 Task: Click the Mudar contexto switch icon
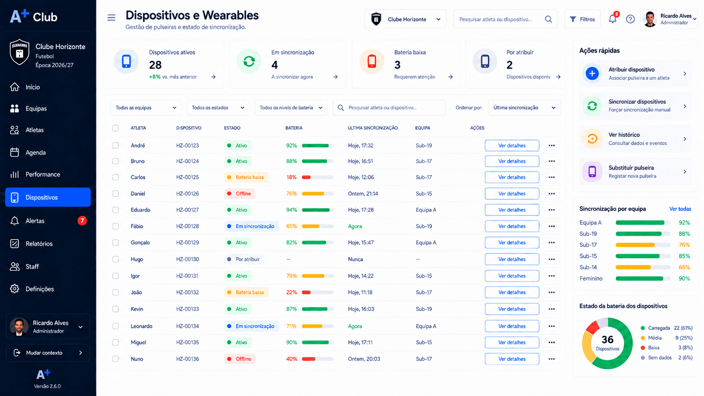[17, 353]
